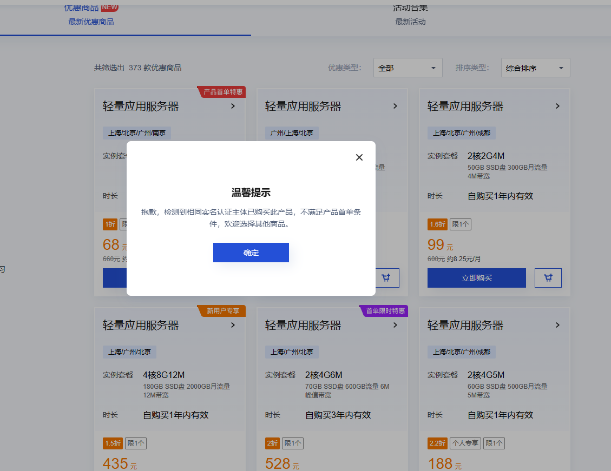Click 轻量应用服务器 title on the 2核2G4M card
The width and height of the screenshot is (611, 471).
(465, 106)
